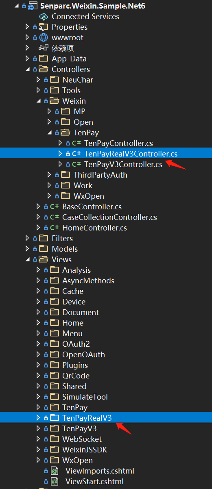Click the _ViewImports.cshtml file icon
This screenshot has height=489, width=212.
point(54,471)
